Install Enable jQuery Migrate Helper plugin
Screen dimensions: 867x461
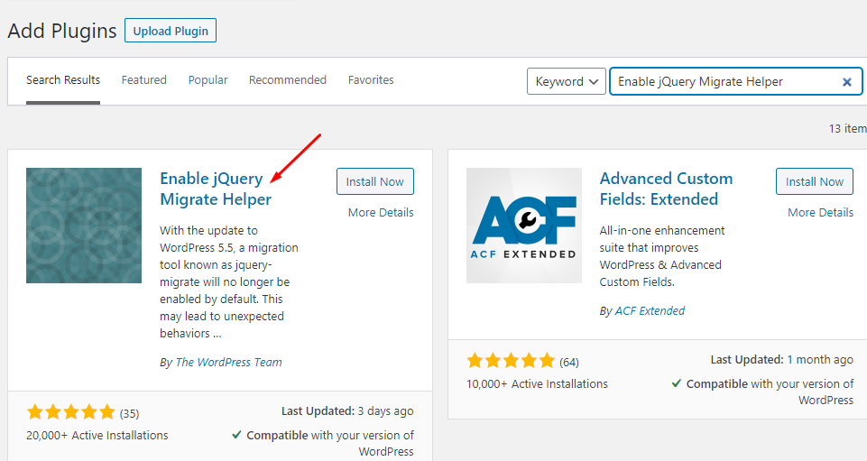pyautogui.click(x=375, y=181)
